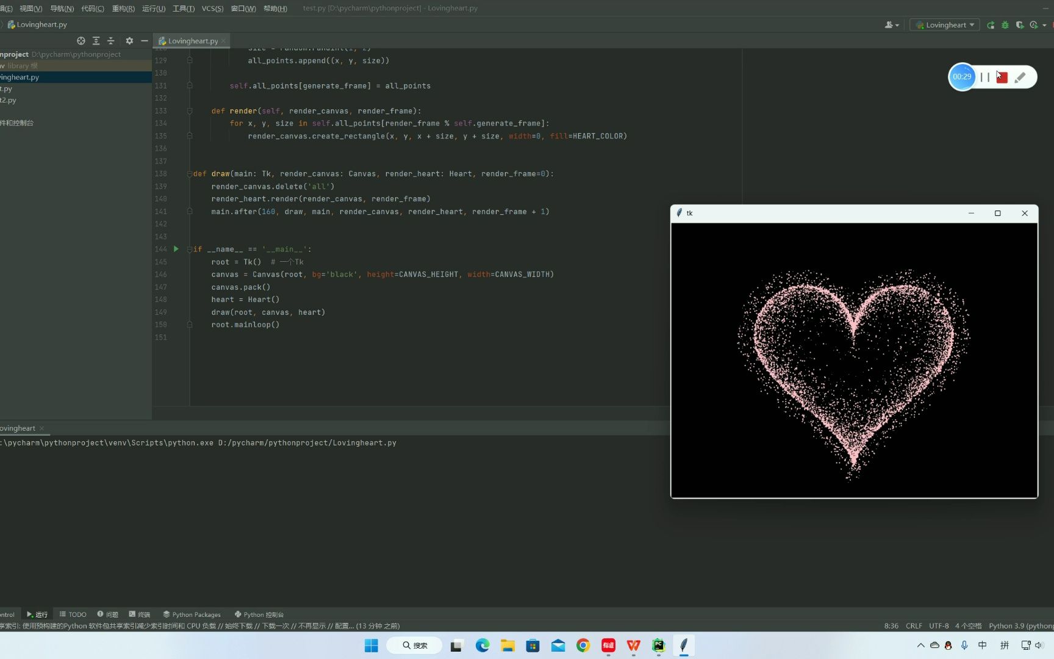This screenshot has width=1054, height=659.
Task: Open the 窗口(W) menu
Action: click(243, 8)
